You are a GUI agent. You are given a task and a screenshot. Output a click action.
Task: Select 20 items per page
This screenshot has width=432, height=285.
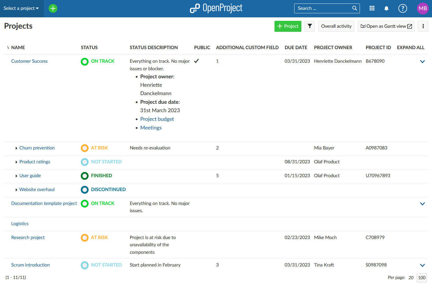click(411, 277)
